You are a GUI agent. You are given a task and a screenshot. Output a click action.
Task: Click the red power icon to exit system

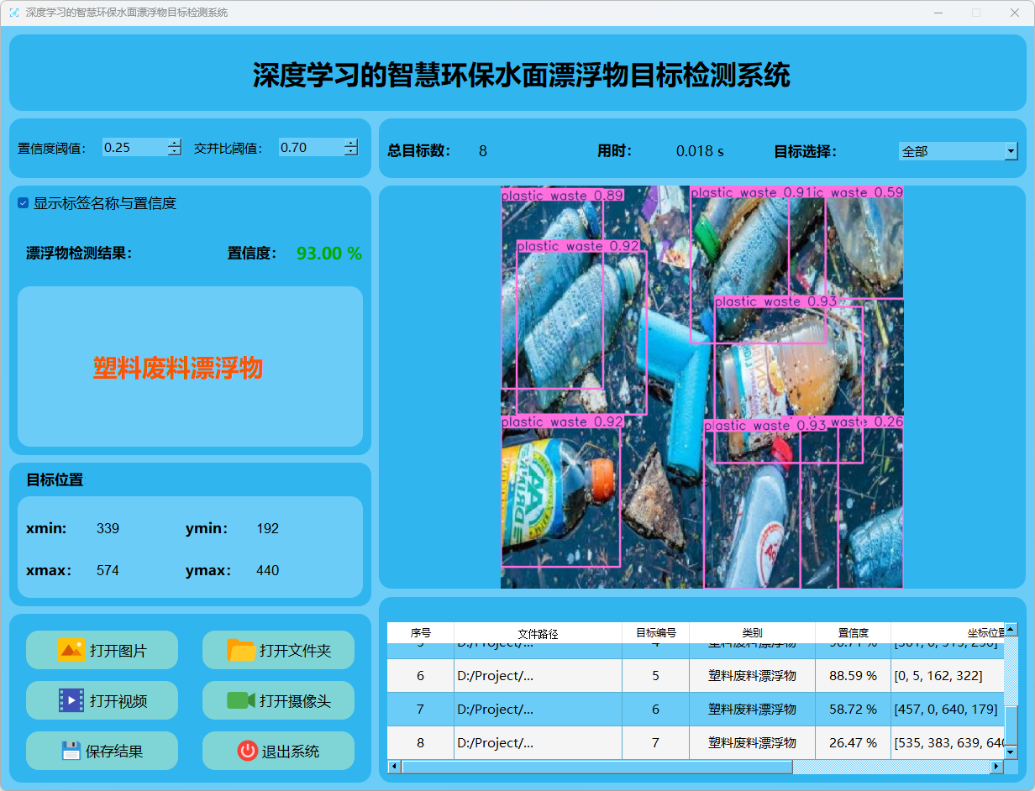coord(247,751)
